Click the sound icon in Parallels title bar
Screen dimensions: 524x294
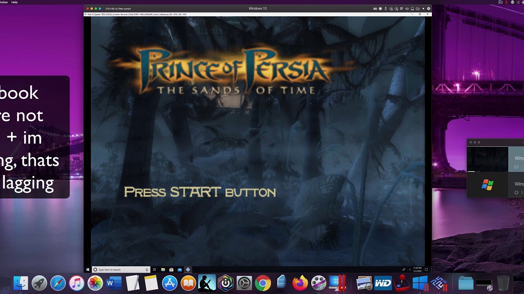click(407, 9)
